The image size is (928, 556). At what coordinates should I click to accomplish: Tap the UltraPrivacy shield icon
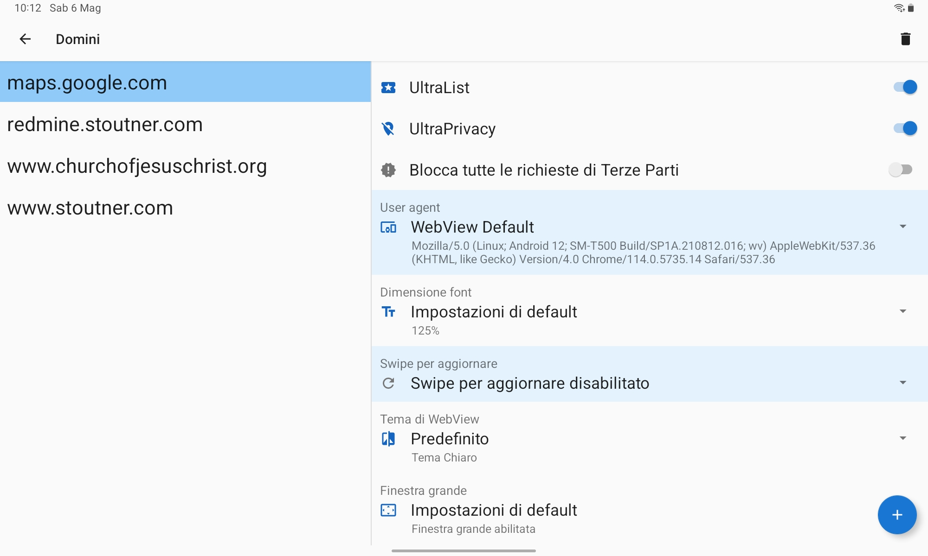click(388, 129)
